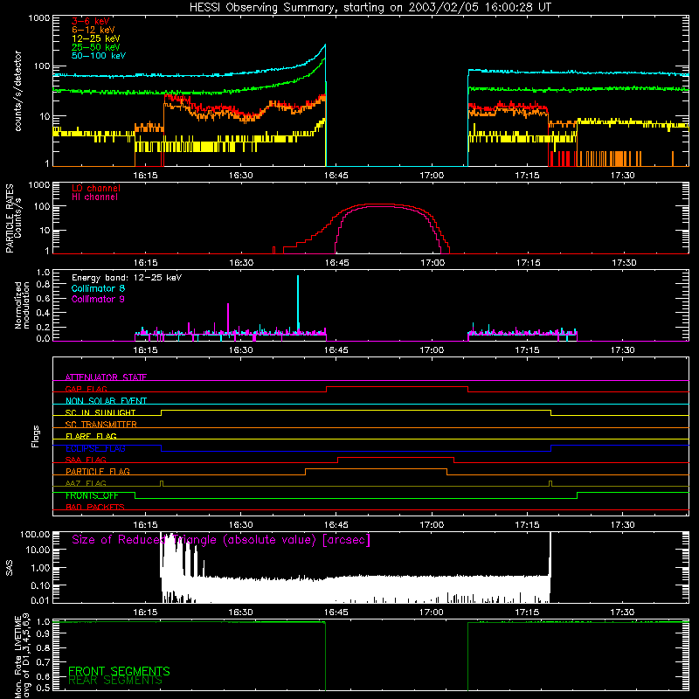Image resolution: width=699 pixels, height=699 pixels.
Task: Click the 16:15 tick label under the counts plot
Action: [x=145, y=176]
